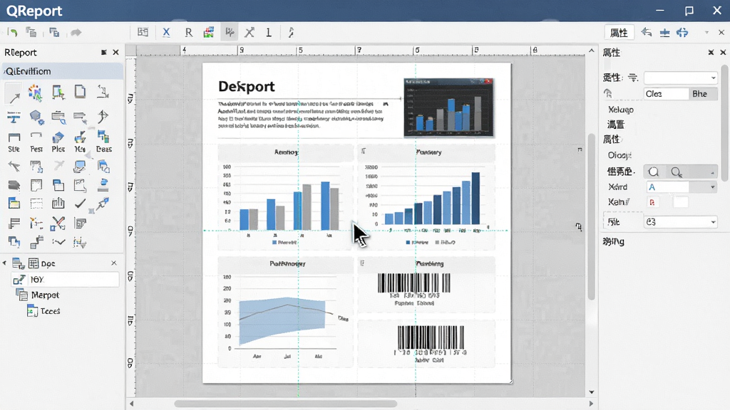The height and width of the screenshot is (410, 730).
Task: Select the checkmark tool in toolbox
Action: click(80, 203)
